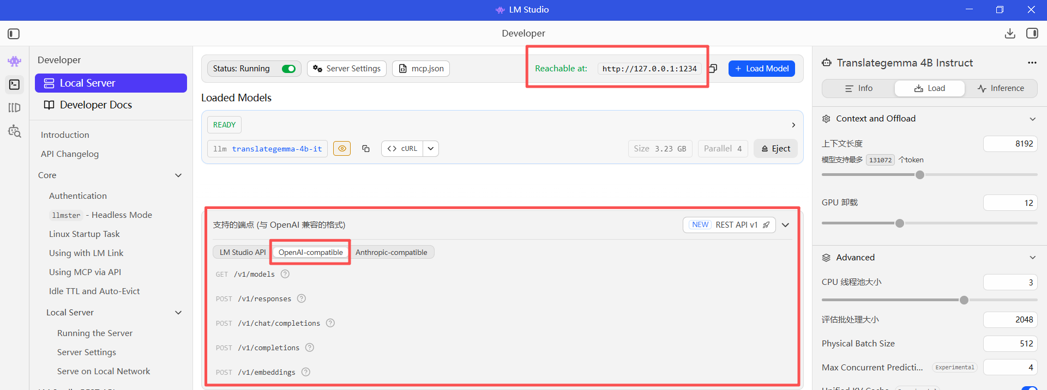This screenshot has height=390, width=1047.
Task: Toggle the left sidebar panel icon
Action: (x=14, y=34)
